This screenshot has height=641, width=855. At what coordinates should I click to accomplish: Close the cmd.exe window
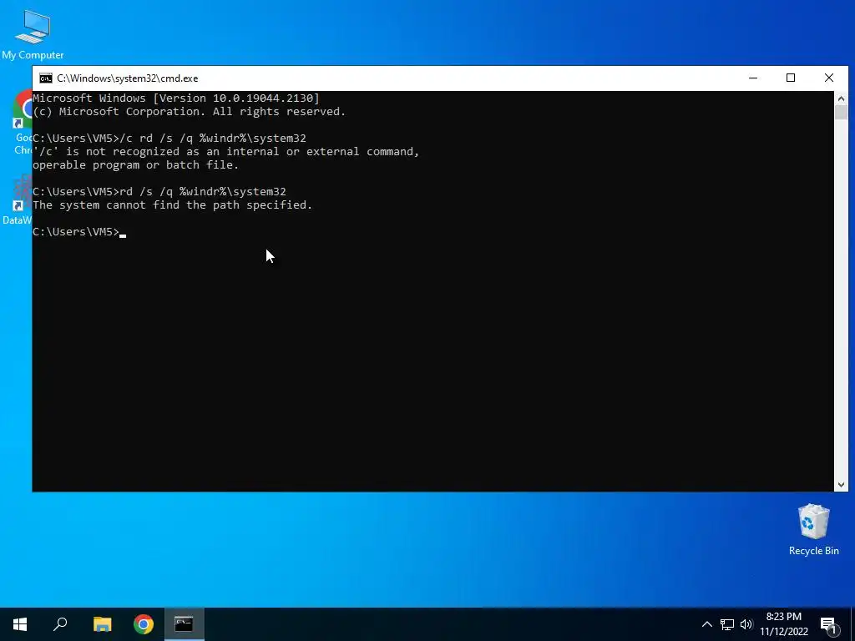pyautogui.click(x=829, y=78)
